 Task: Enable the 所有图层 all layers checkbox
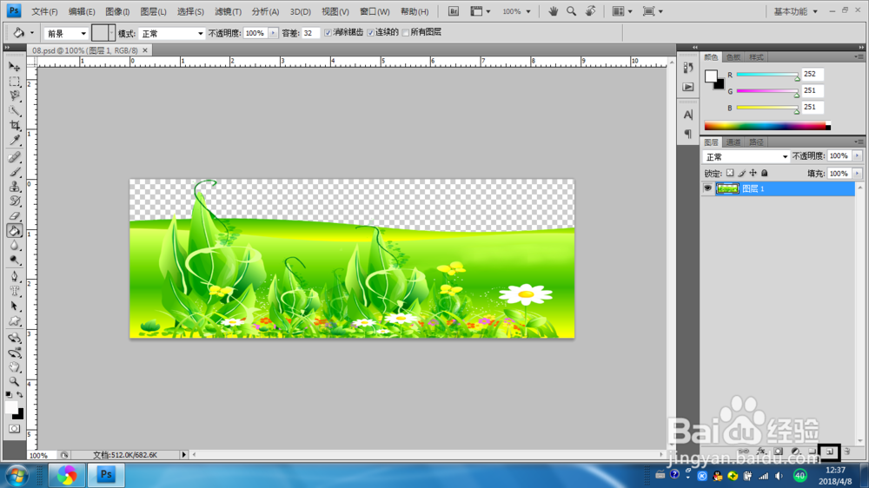coord(406,33)
